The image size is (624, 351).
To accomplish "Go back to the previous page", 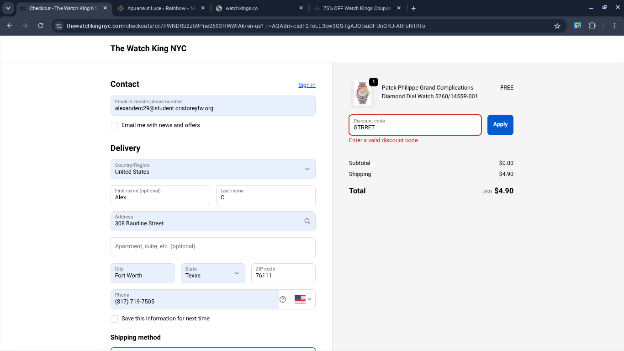I will point(10,26).
